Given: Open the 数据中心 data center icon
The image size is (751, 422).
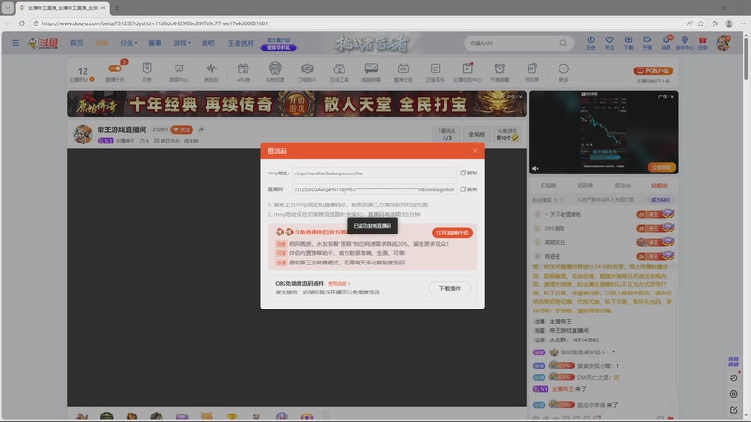Looking at the screenshot, I should point(178,72).
